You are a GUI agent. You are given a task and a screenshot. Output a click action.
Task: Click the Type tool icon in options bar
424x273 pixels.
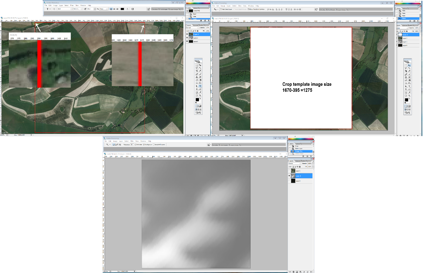coord(48,9)
